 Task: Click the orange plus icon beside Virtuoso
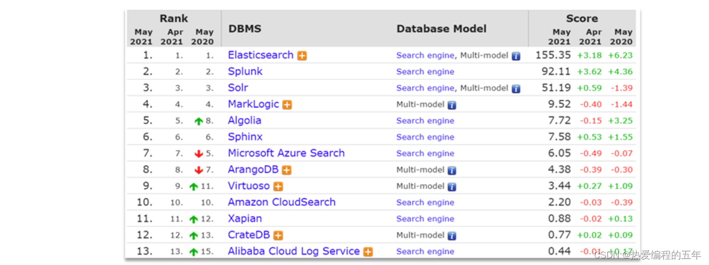(278, 187)
